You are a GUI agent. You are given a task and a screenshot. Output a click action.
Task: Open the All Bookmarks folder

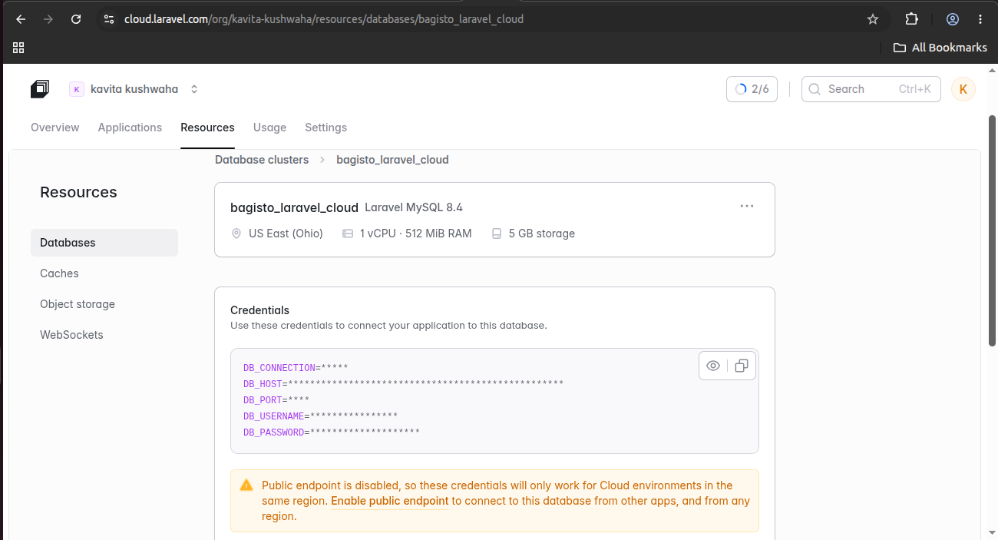pos(940,48)
